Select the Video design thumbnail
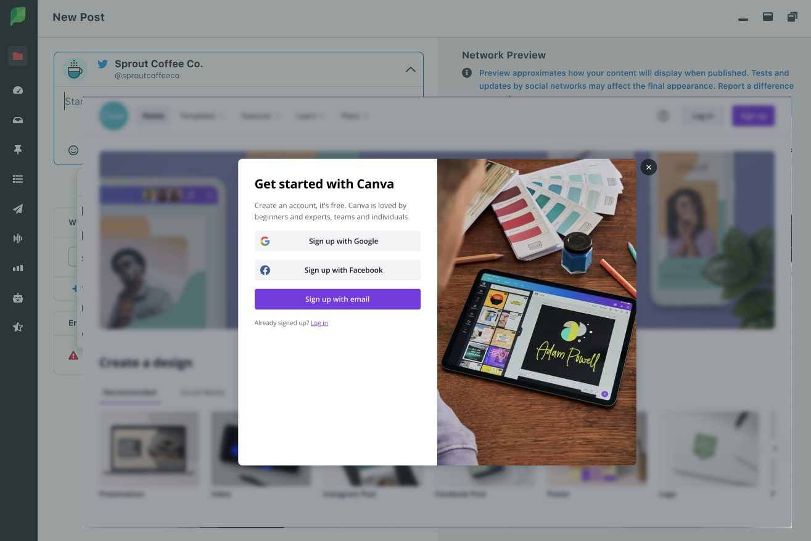Viewport: 811px width, 541px height. pyautogui.click(x=261, y=449)
